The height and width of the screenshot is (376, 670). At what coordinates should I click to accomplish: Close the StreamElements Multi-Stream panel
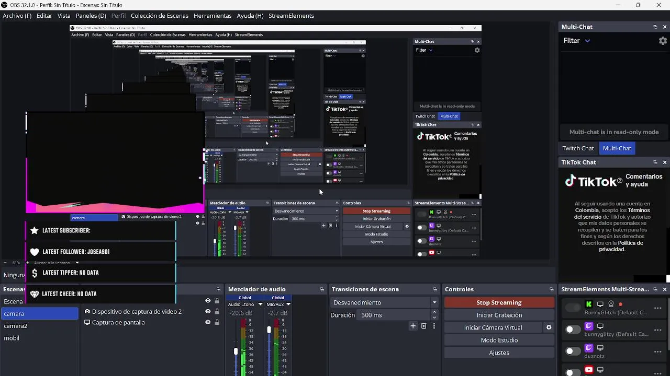665,289
